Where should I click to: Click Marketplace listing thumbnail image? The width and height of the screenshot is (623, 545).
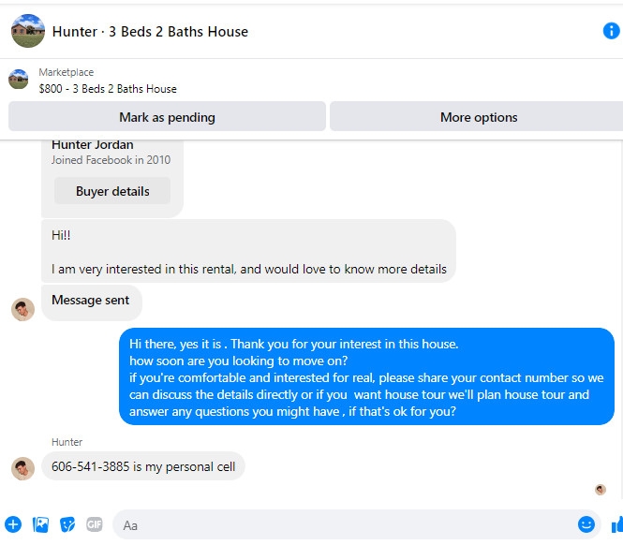tap(19, 80)
